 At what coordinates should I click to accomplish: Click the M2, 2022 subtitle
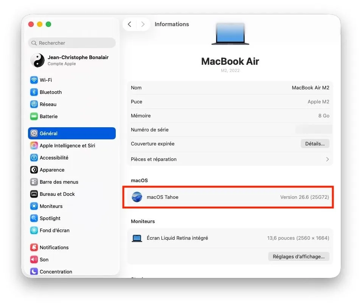click(230, 70)
